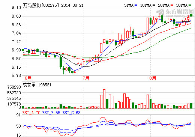Click the date 2014-08-21 in header
Image resolution: width=195 pixels, height=137 pixels.
tap(72, 5)
